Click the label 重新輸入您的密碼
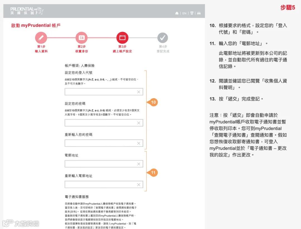 [x=79, y=134]
